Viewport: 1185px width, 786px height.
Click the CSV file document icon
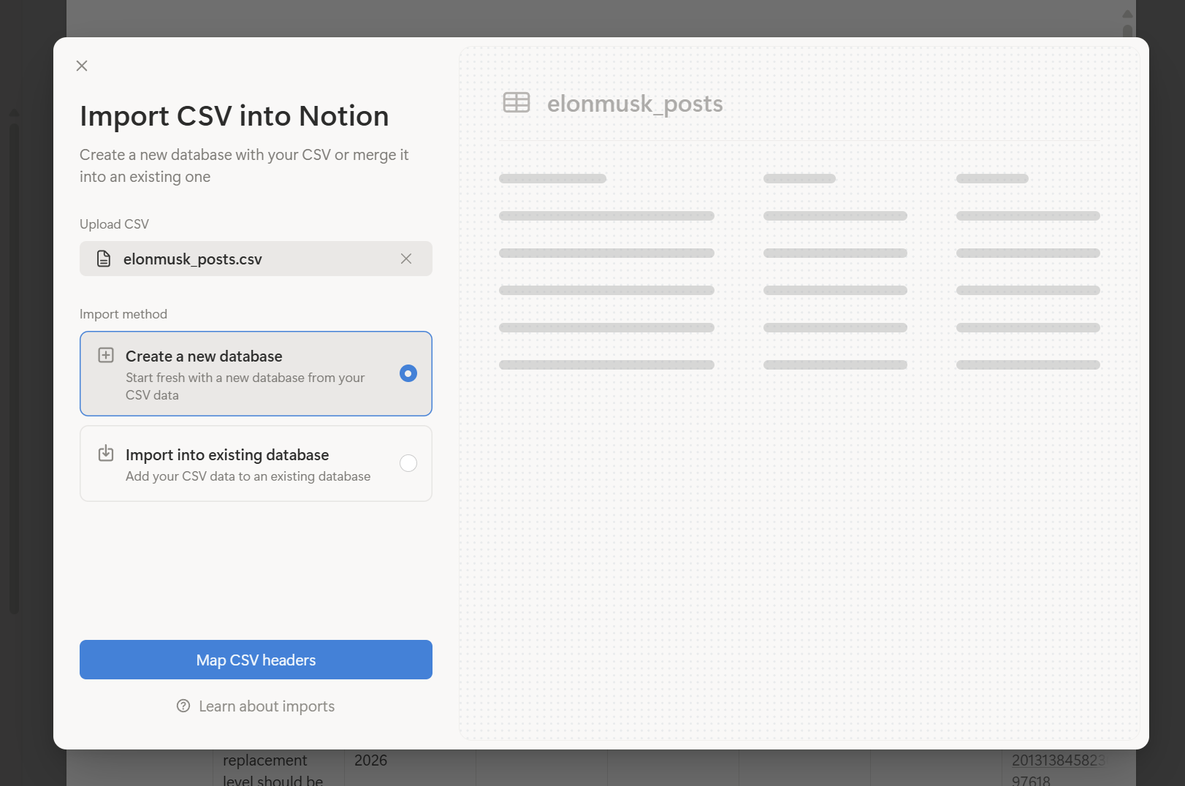click(x=104, y=259)
